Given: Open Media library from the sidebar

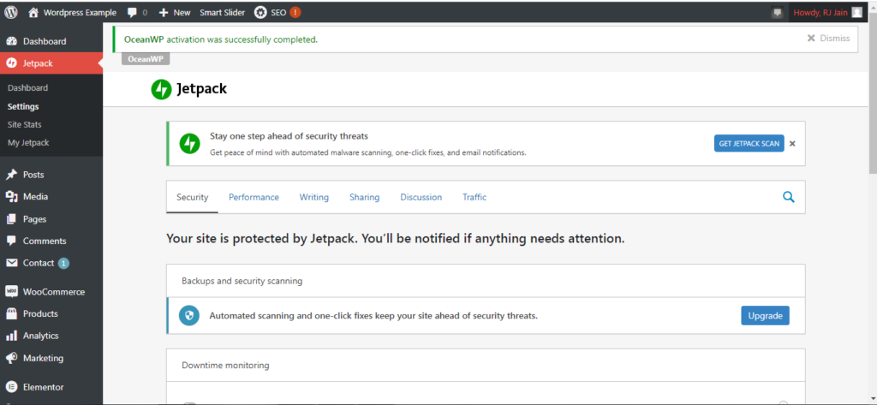Looking at the screenshot, I should pos(35,197).
